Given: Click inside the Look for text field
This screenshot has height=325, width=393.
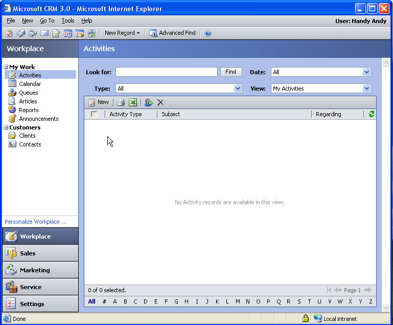Looking at the screenshot, I should 167,72.
